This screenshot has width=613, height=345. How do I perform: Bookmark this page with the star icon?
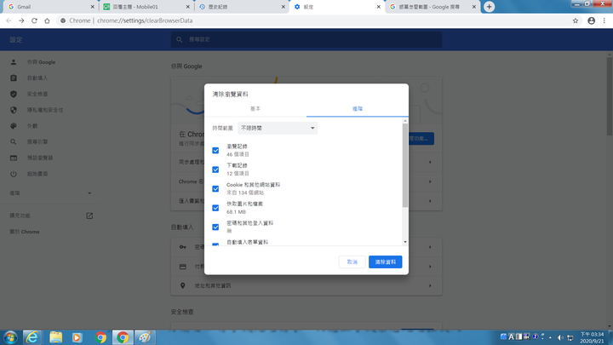[575, 20]
